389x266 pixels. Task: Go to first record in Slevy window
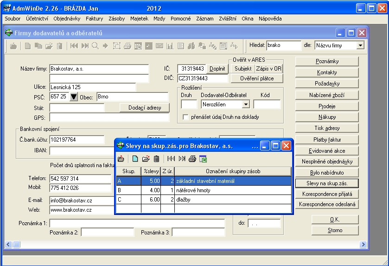click(171, 159)
